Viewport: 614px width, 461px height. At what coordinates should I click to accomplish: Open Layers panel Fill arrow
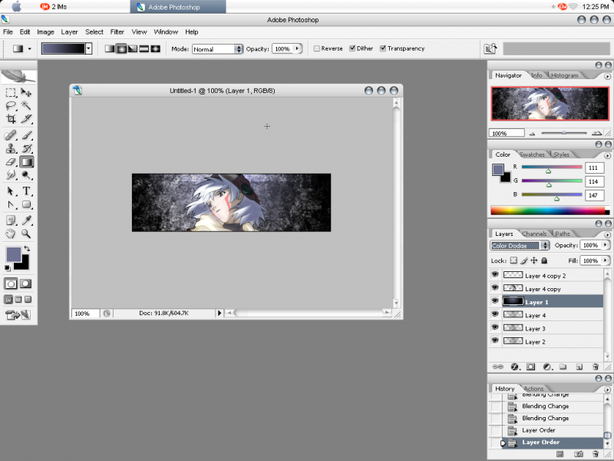coord(606,260)
